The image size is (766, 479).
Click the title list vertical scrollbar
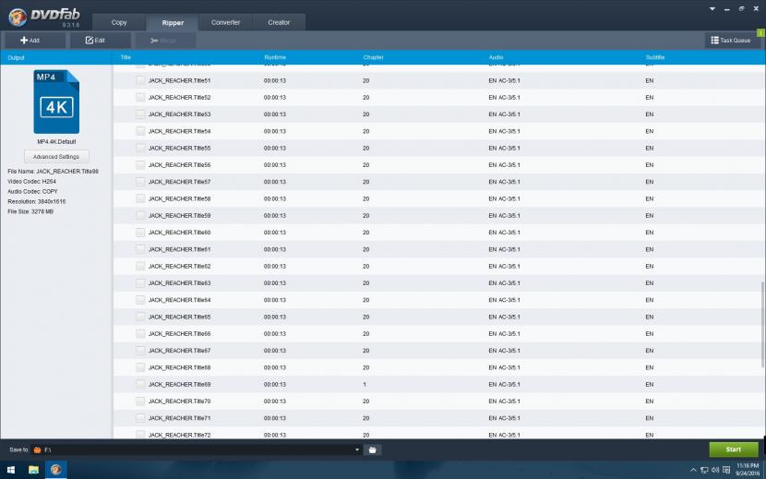click(762, 325)
